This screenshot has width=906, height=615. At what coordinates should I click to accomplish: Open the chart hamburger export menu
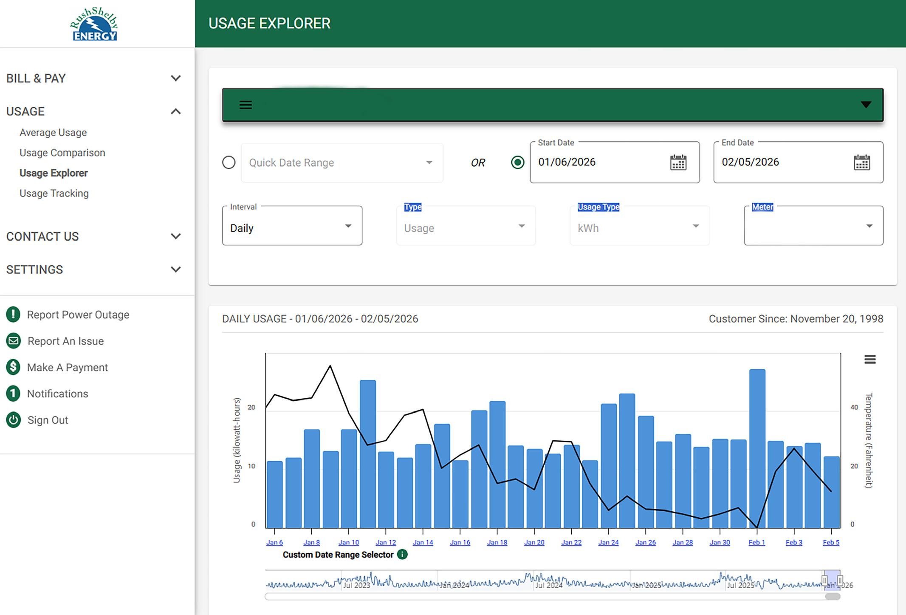870,360
